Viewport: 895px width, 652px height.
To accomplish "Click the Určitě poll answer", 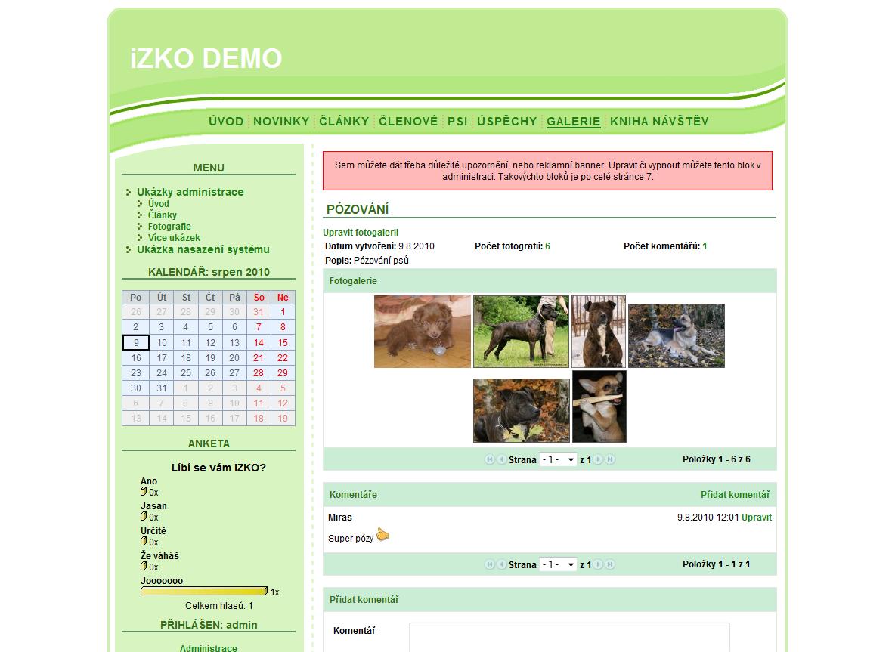I will click(x=153, y=530).
